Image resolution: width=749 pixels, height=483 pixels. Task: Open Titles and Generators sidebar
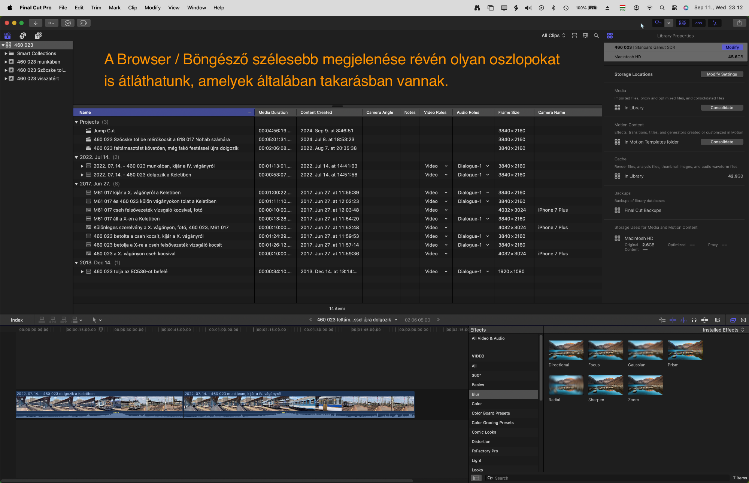point(38,36)
